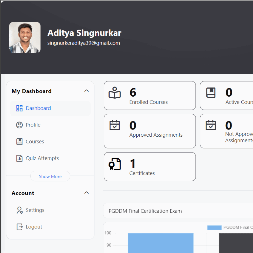Click the Courses book icon in sidebar
Image resolution: width=253 pixels, height=253 pixels.
[x=19, y=142]
